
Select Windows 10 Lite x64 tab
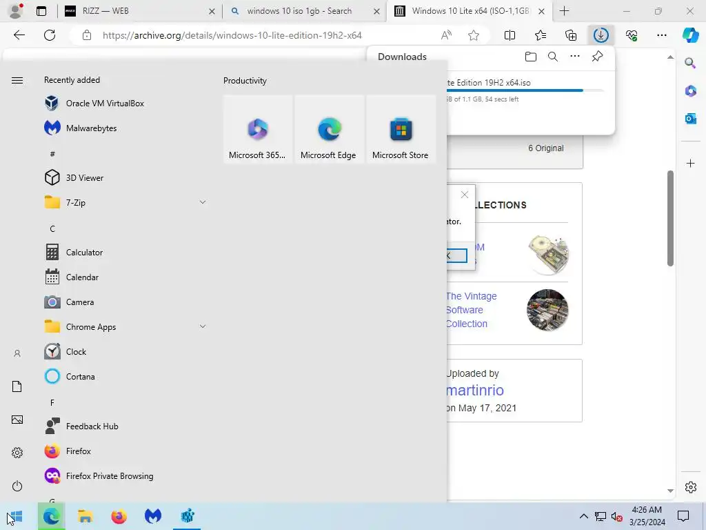click(x=470, y=11)
